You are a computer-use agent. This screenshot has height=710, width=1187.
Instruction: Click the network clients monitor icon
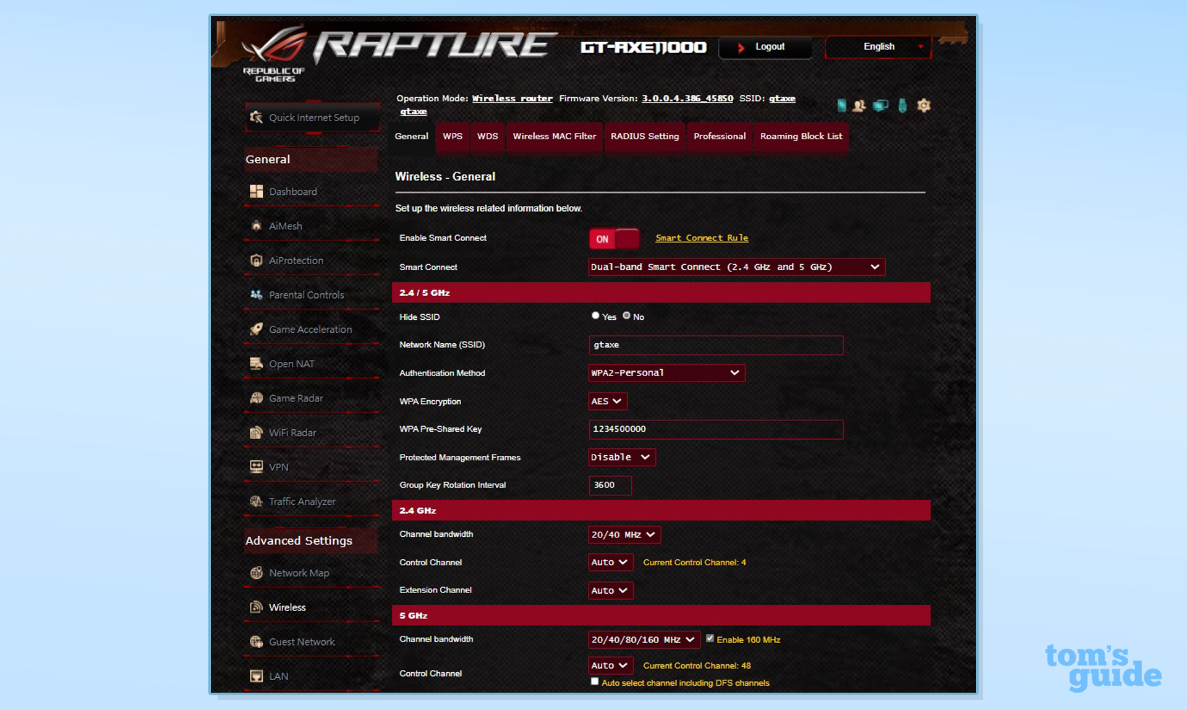880,106
